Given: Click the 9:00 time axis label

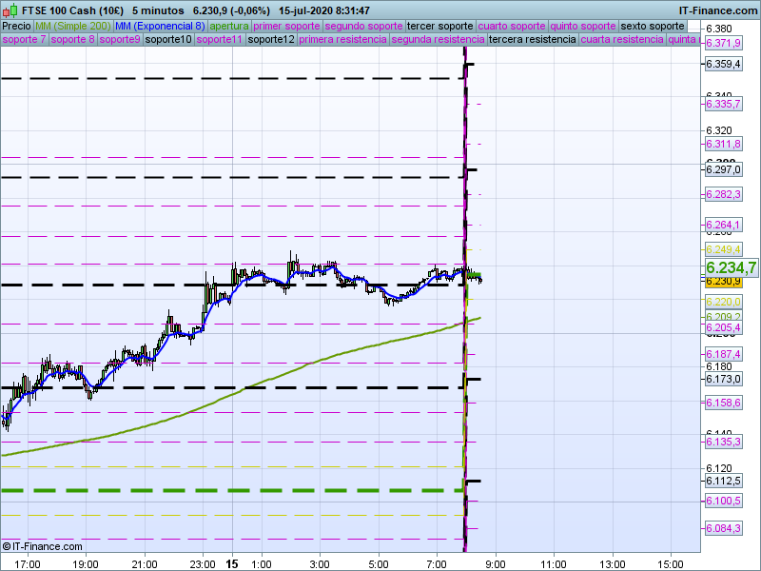Looking at the screenshot, I should pyautogui.click(x=496, y=564).
